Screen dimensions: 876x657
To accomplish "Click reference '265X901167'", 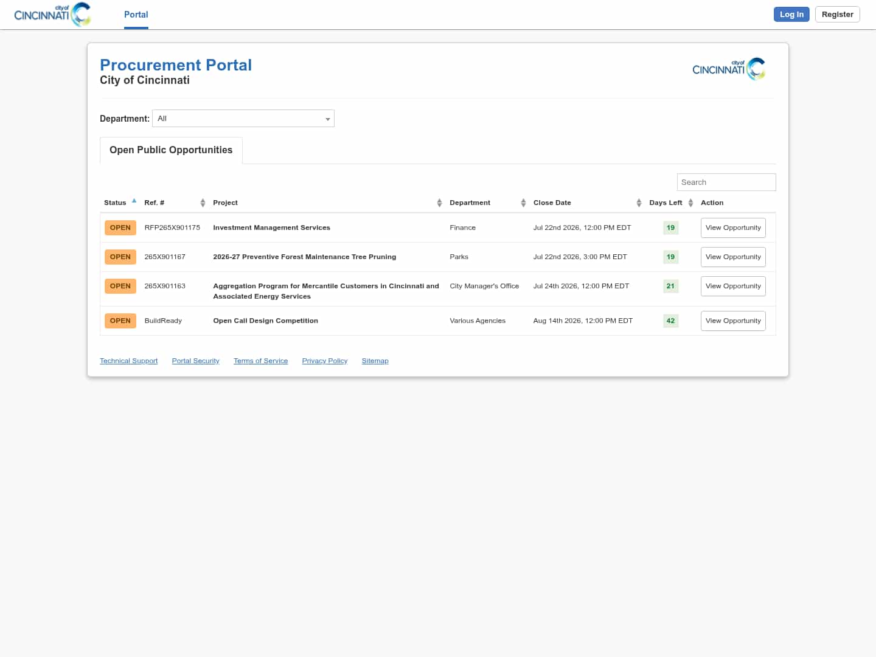I will [x=165, y=257].
